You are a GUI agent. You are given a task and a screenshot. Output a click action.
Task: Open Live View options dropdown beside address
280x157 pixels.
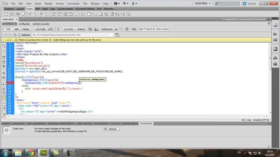coord(117,35)
